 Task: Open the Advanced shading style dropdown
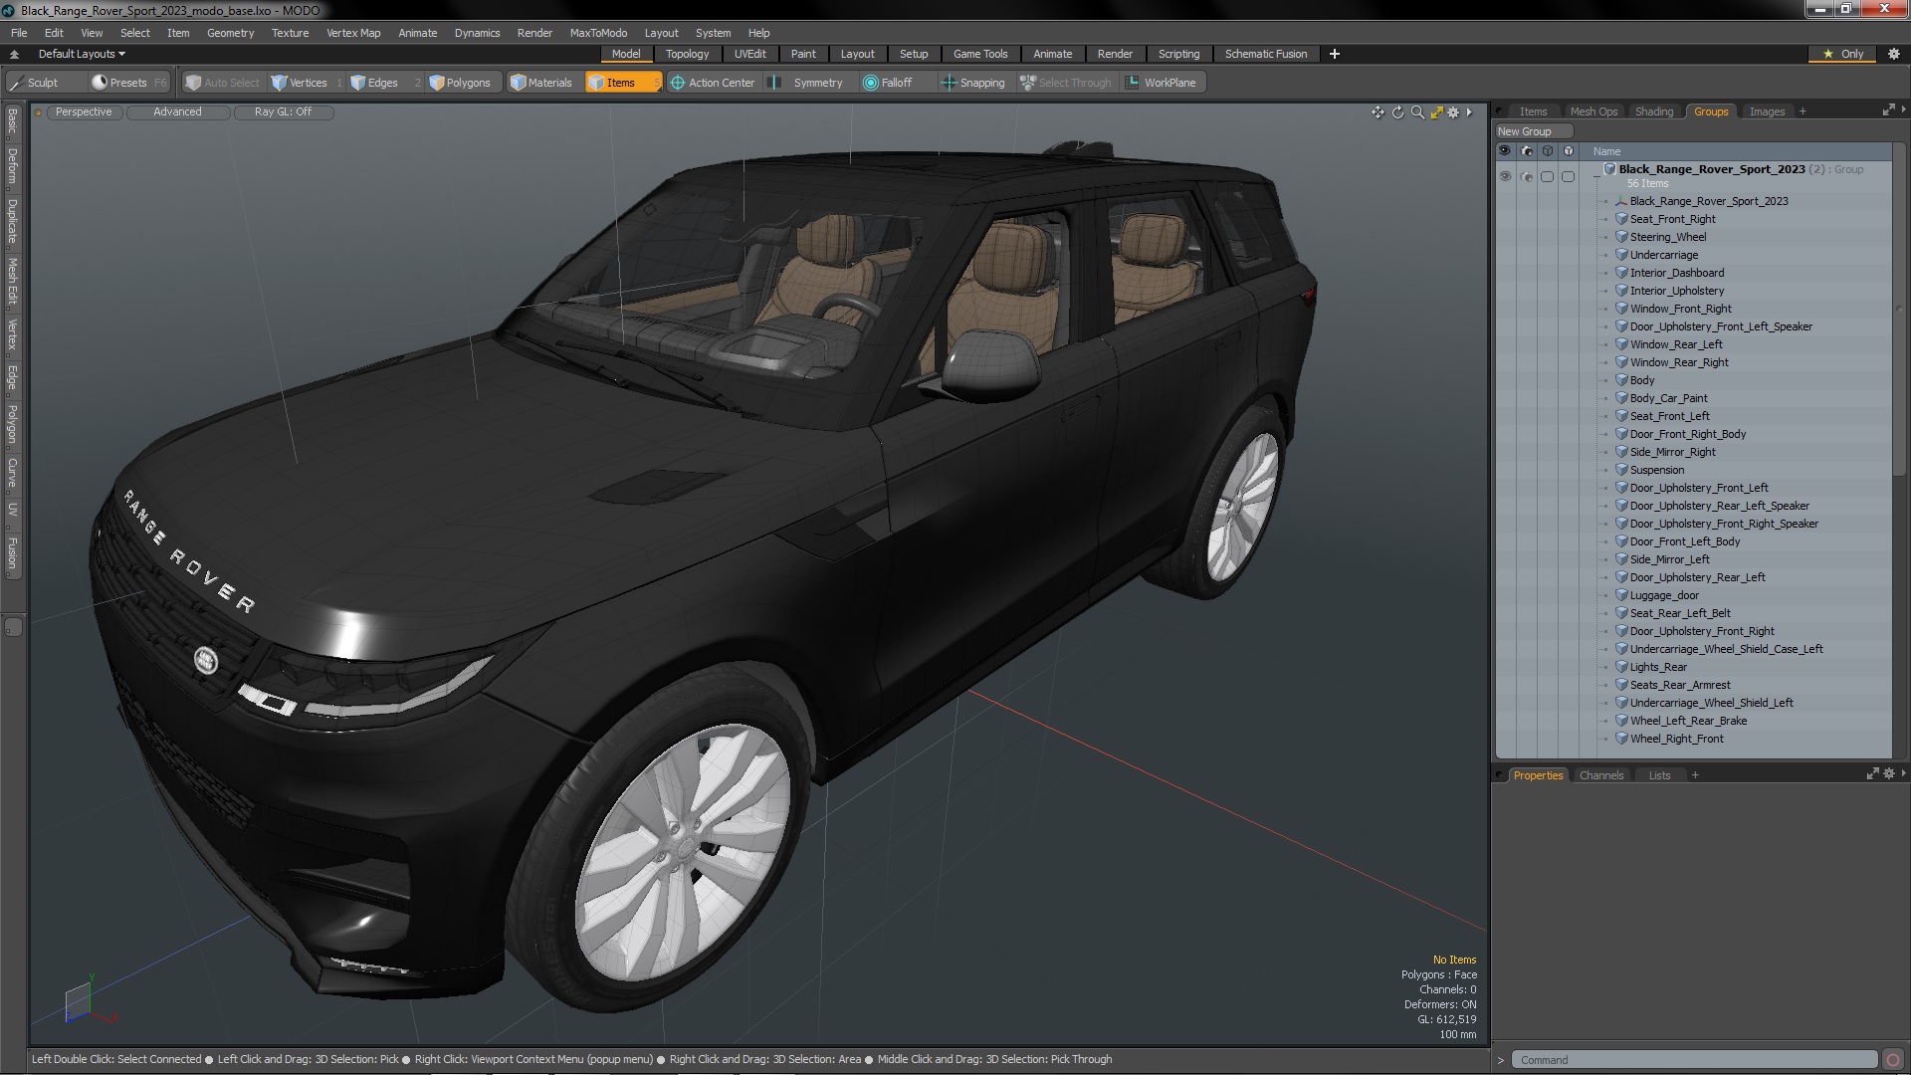pyautogui.click(x=177, y=111)
